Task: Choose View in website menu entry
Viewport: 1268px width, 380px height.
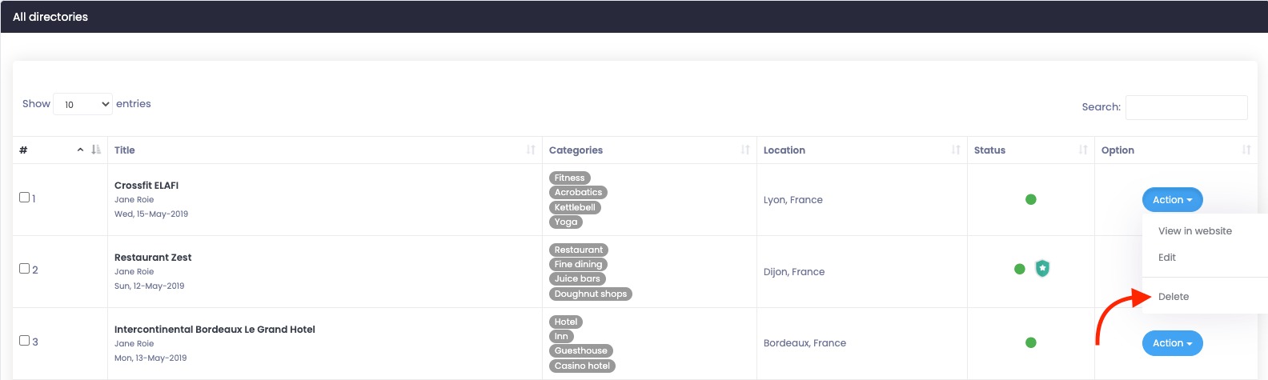Action: [x=1195, y=231]
